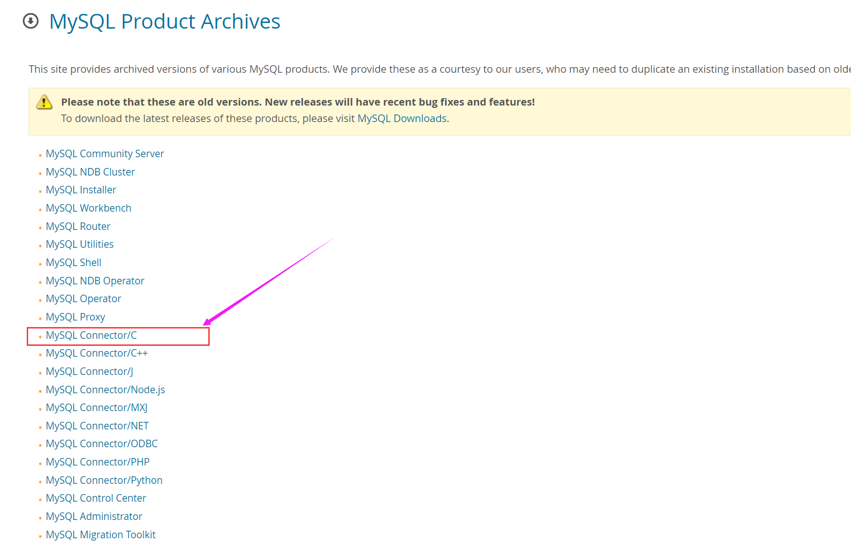Screen dimensions: 851x542
Task: Open the MySQL Downloads link
Action: point(402,118)
